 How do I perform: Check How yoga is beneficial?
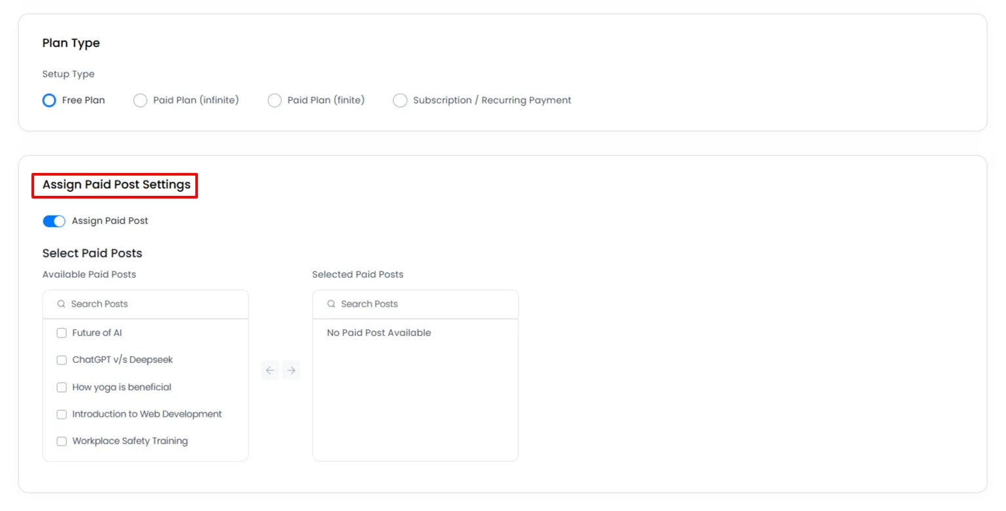tap(61, 387)
